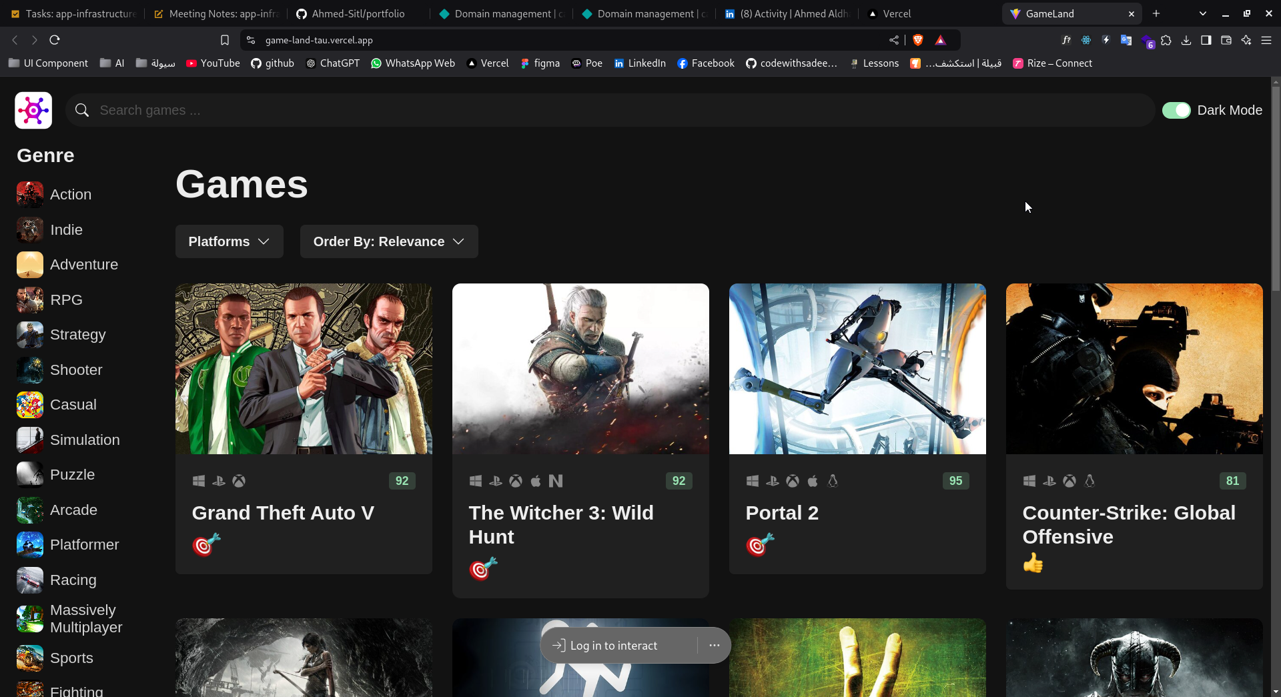Click Linux platform icon on Portal 2
The width and height of the screenshot is (1281, 697).
(833, 481)
